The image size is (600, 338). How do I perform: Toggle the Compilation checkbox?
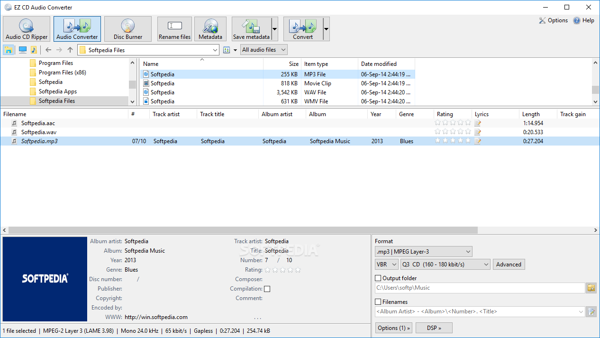[x=267, y=289]
